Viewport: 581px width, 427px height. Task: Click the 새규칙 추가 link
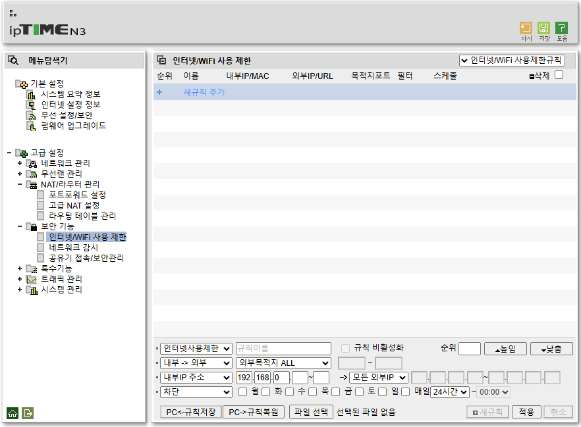[x=204, y=92]
